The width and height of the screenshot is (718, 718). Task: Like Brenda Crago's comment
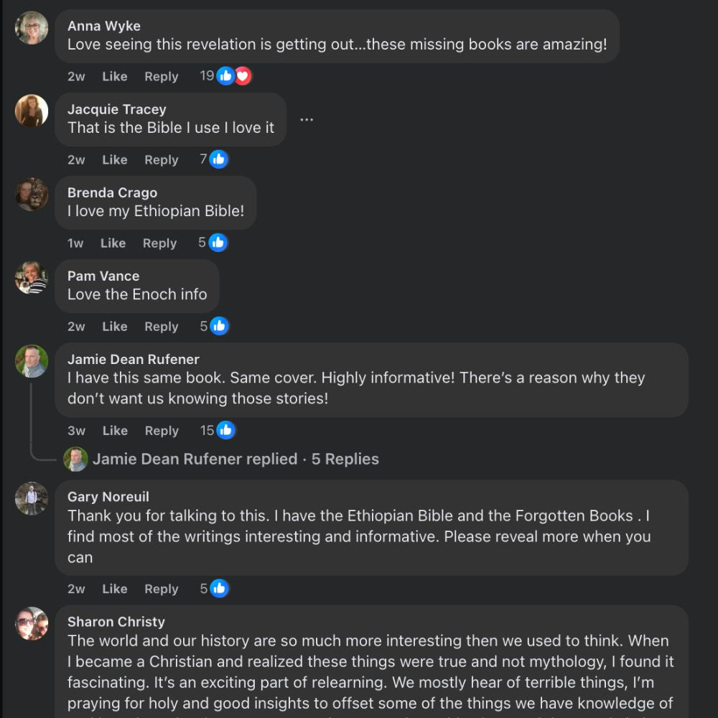point(113,243)
